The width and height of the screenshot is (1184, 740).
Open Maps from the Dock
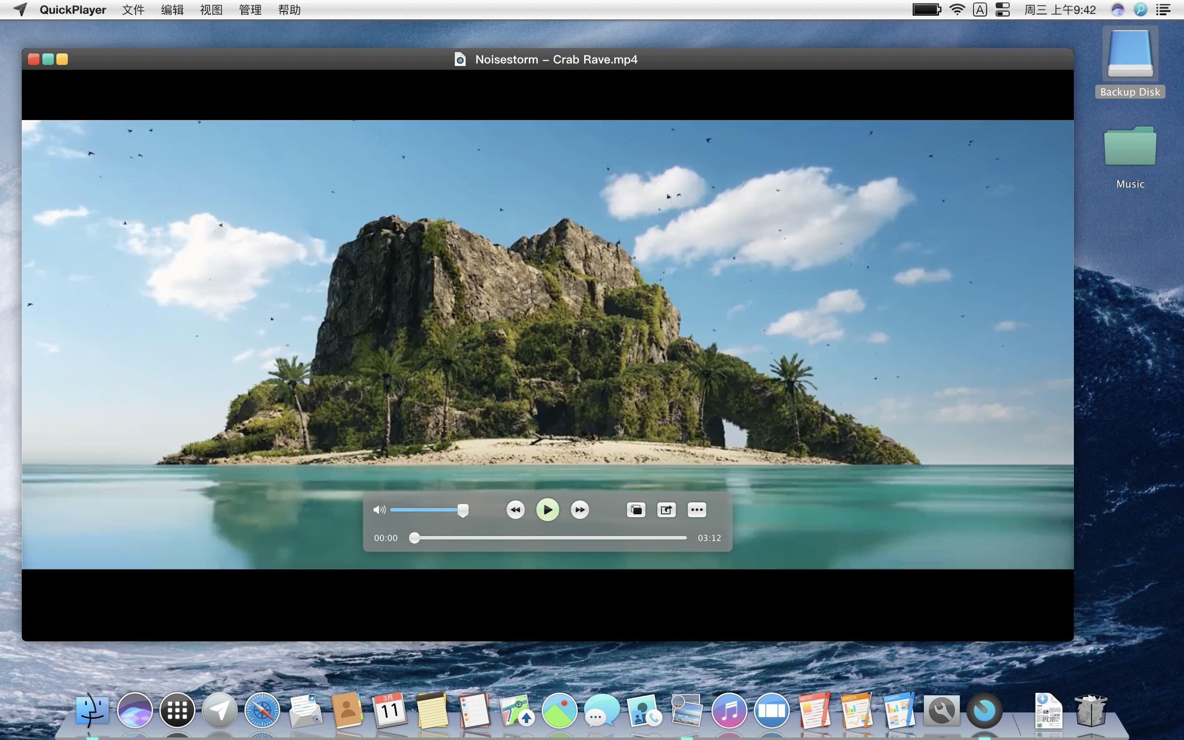coord(517,710)
